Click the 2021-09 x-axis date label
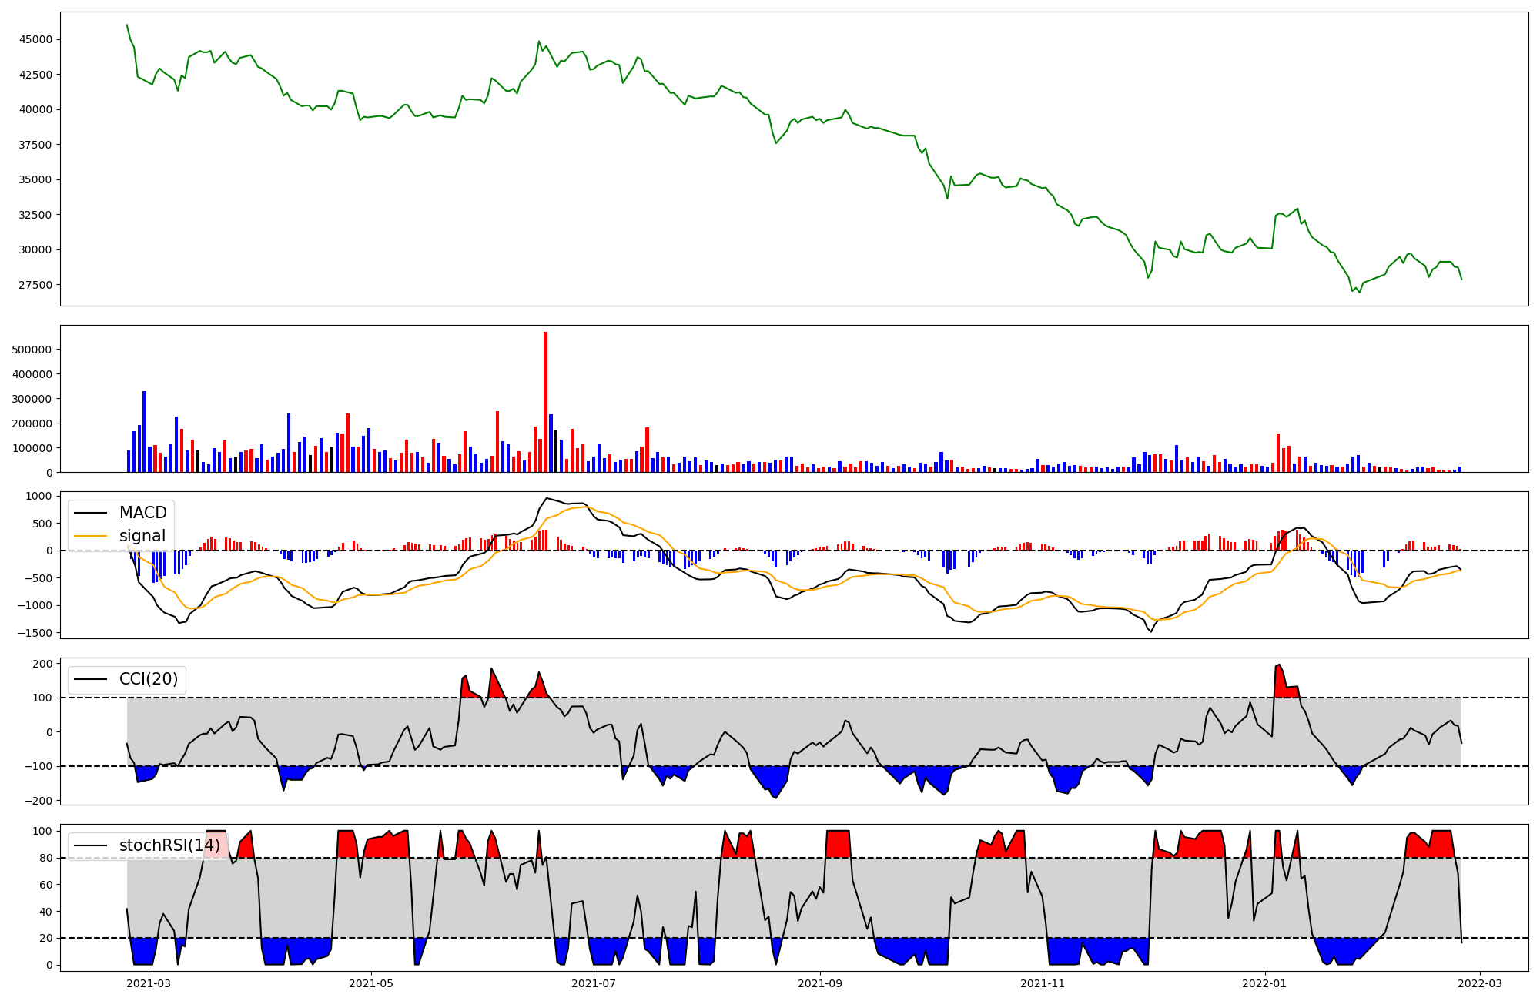1540x1001 pixels. tap(819, 983)
